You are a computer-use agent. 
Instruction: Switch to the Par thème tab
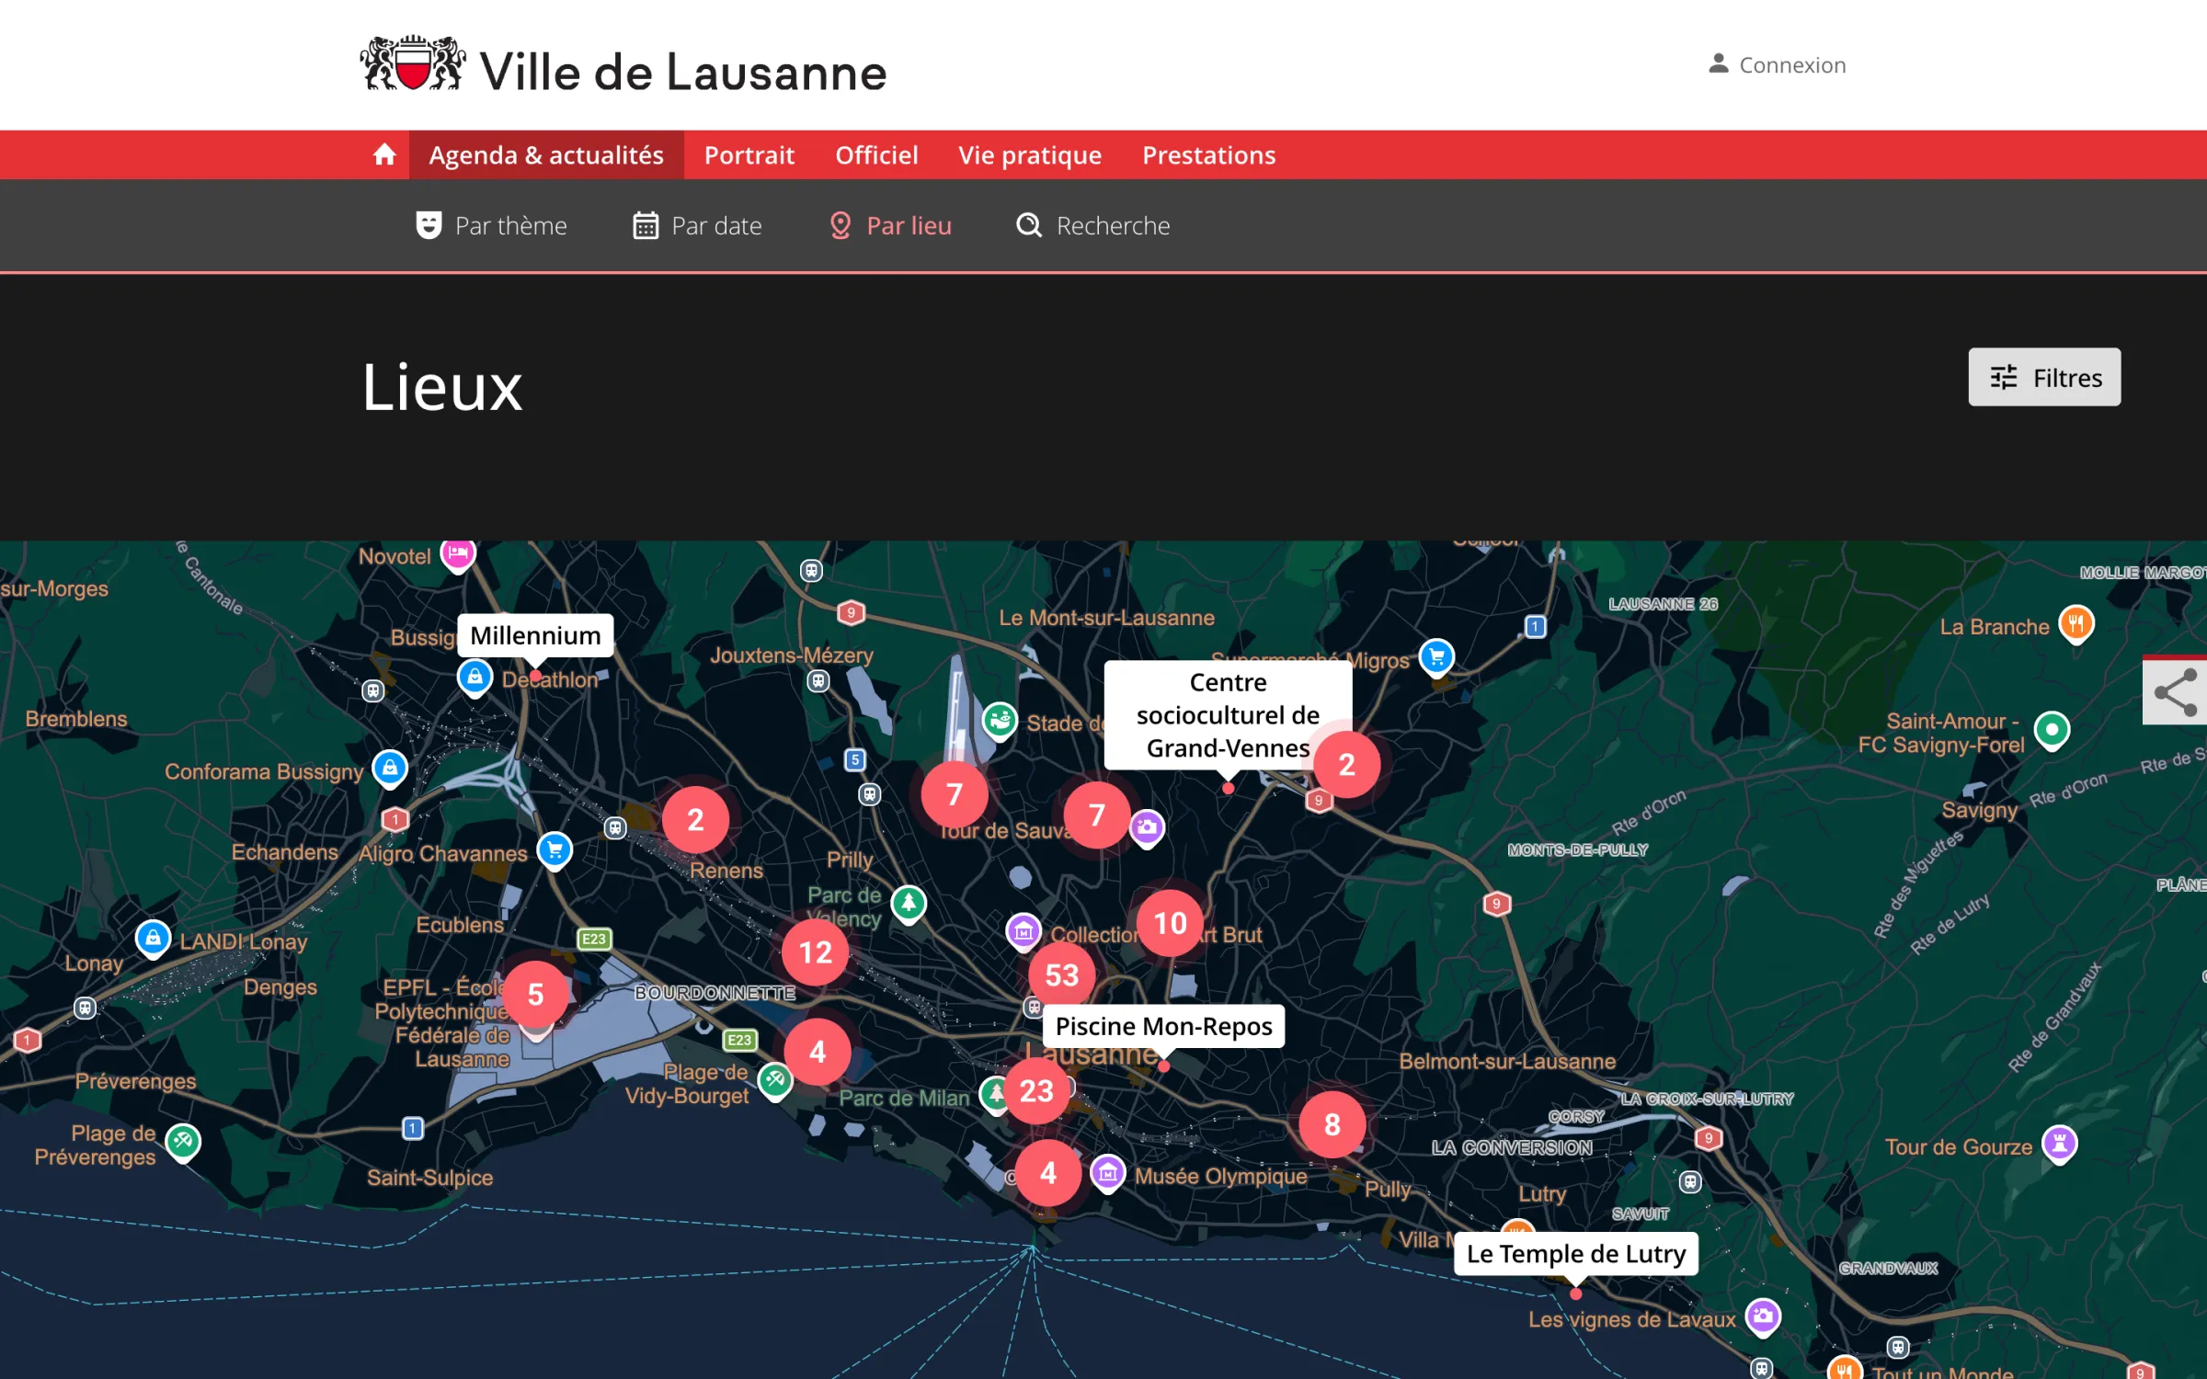491,225
